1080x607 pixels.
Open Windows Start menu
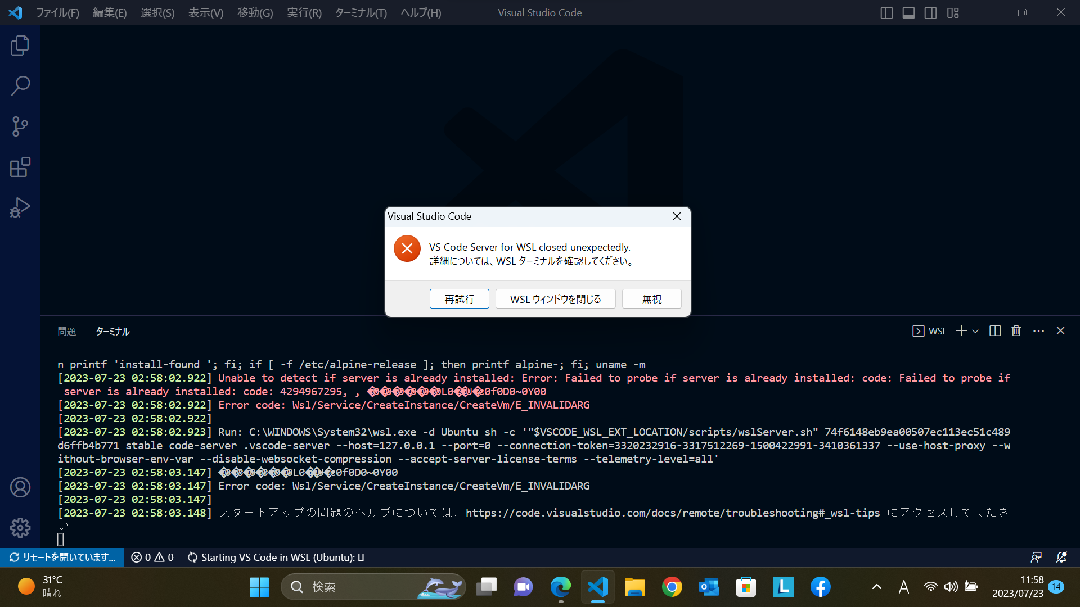259,587
